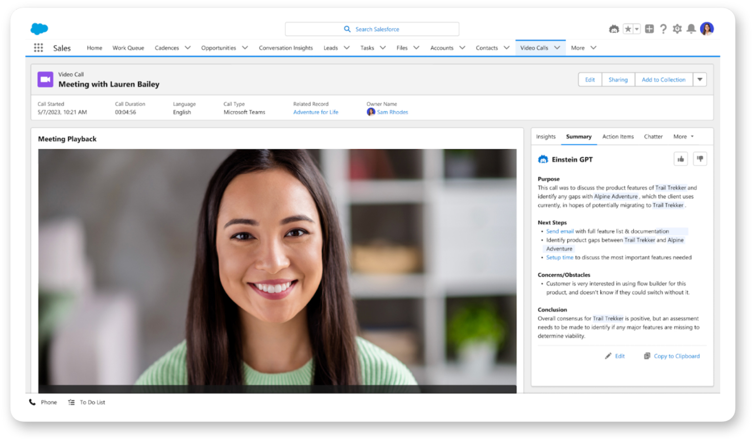
Task: Expand the Leads tab chevron
Action: tap(347, 48)
